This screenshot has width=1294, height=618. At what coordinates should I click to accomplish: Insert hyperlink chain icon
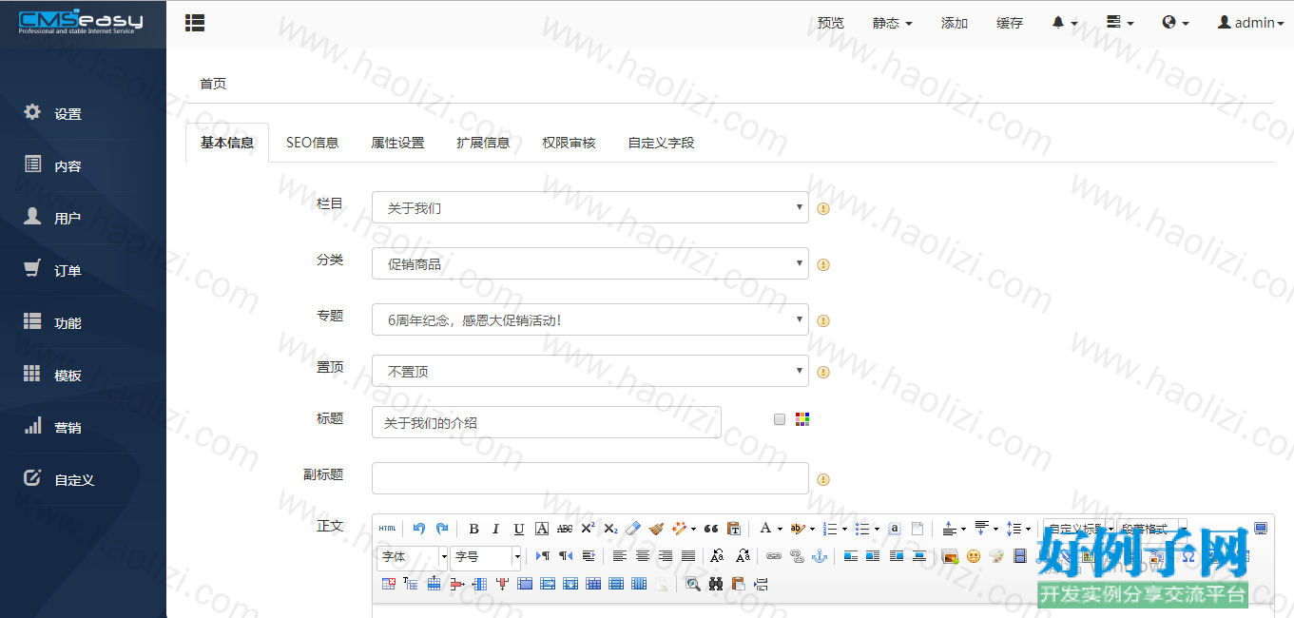tap(774, 556)
